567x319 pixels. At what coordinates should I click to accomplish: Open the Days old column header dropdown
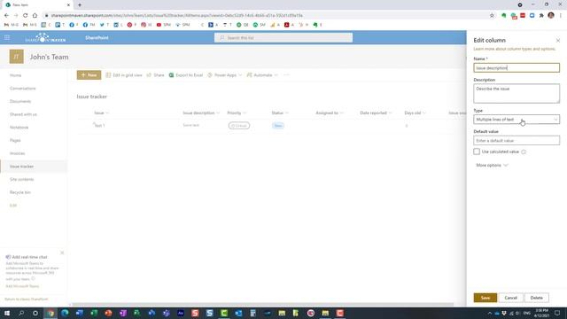416,113
